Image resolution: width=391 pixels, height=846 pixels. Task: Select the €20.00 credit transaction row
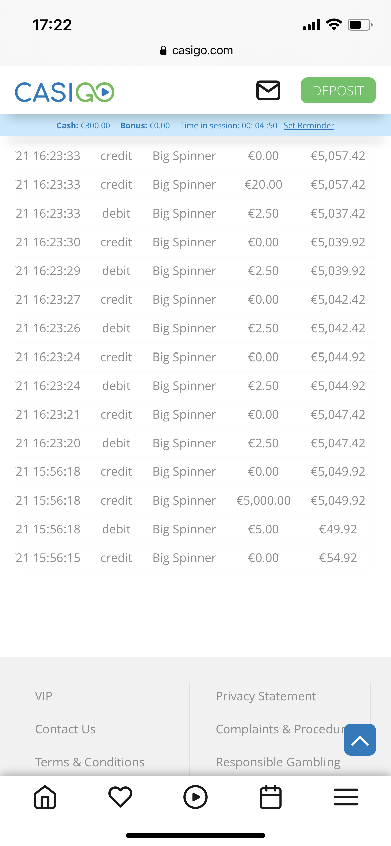pyautogui.click(x=195, y=185)
